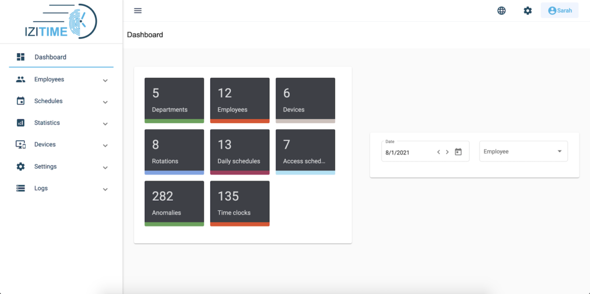590x294 pixels.
Task: Click the Statistics chart icon
Action: tap(21, 122)
